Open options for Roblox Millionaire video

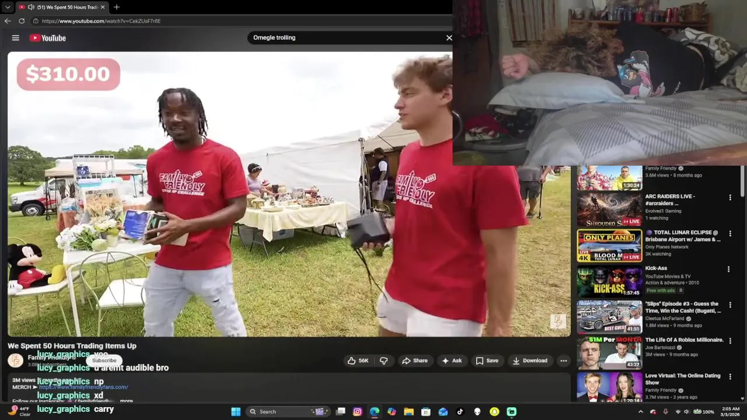729,341
